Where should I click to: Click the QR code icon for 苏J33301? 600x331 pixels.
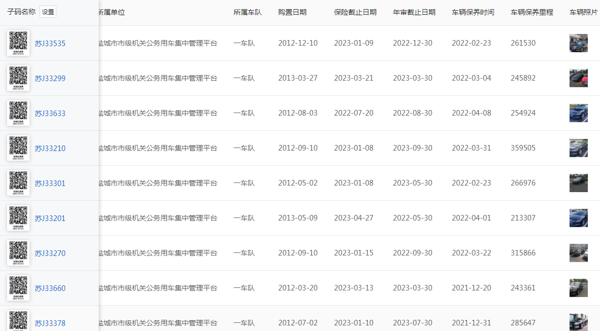click(18, 182)
